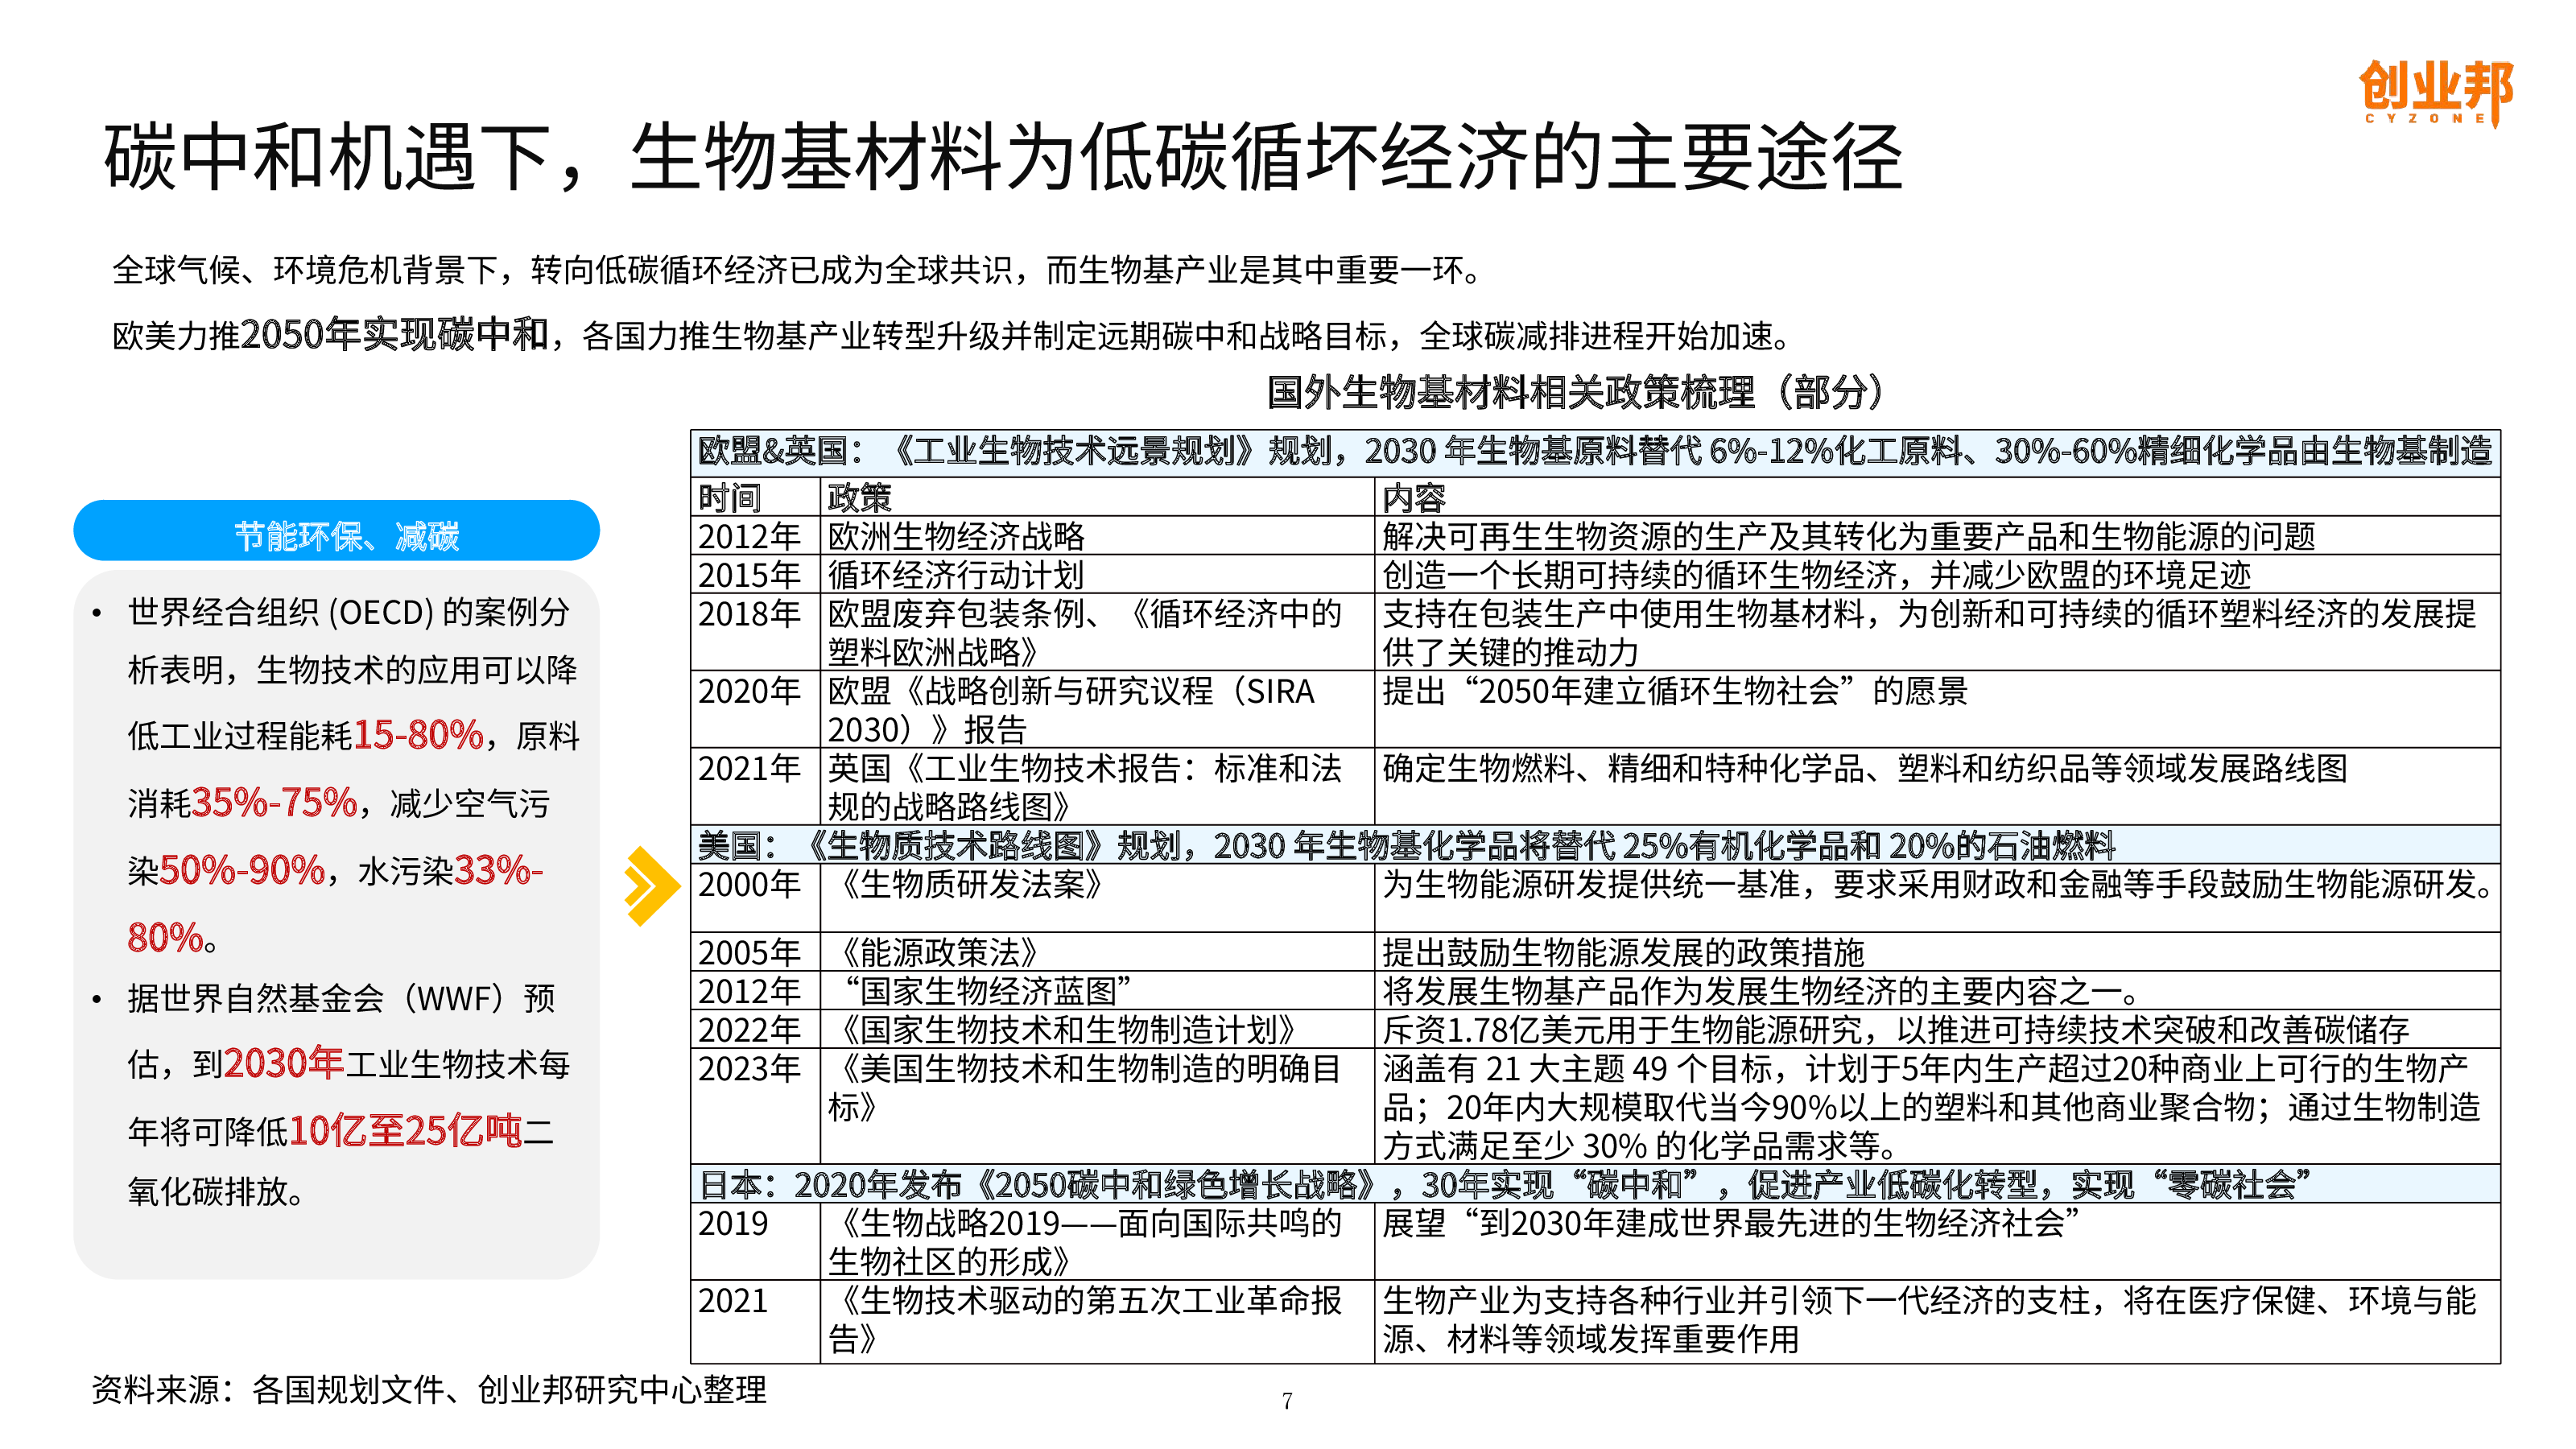
Task: Click the 资料来源 source note
Action: click(429, 1389)
